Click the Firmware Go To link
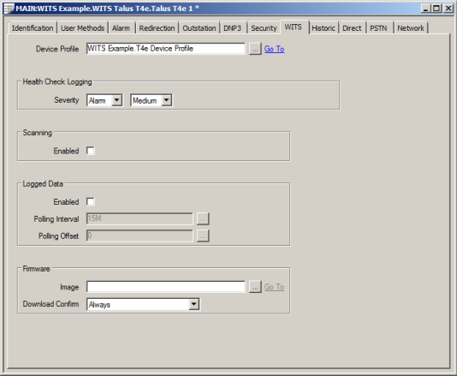457x376 pixels. click(274, 287)
